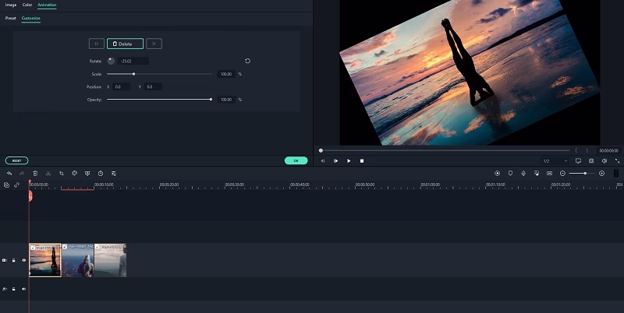Image resolution: width=624 pixels, height=313 pixels.
Task: Split clip with the scissors tool
Action: click(x=48, y=173)
